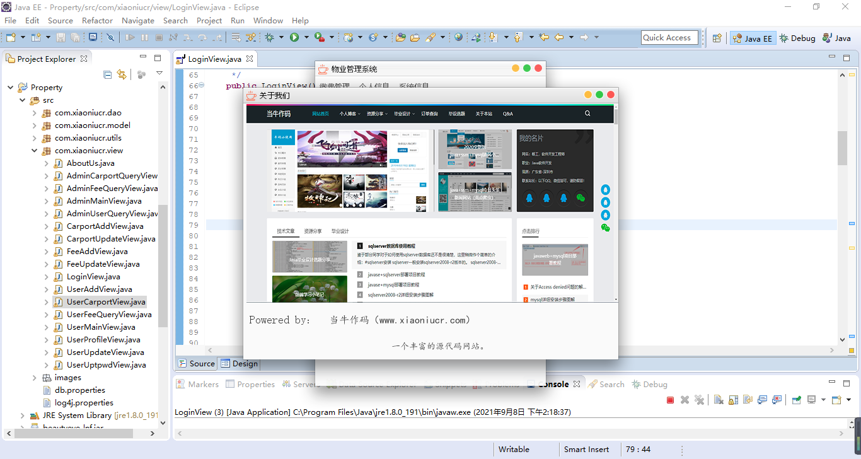The image size is (861, 459).
Task: Select UserCarportView.java in Project Explorer
Action: point(106,302)
